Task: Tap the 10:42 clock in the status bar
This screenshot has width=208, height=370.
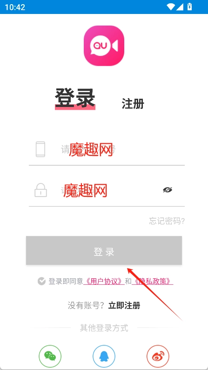Action: tap(15, 7)
